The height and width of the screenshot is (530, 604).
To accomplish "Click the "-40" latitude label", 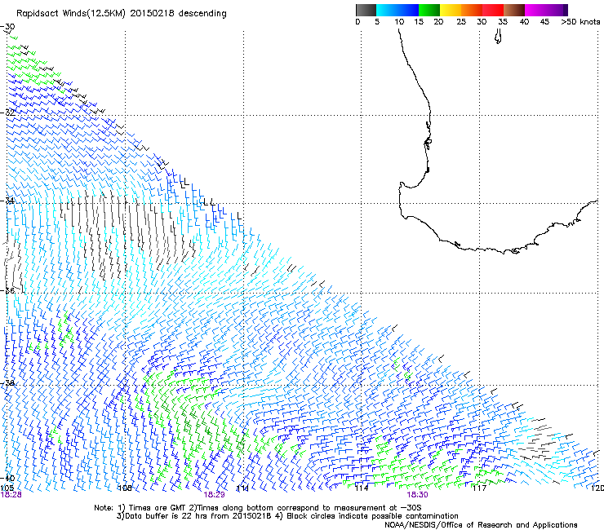I will 7,479.
